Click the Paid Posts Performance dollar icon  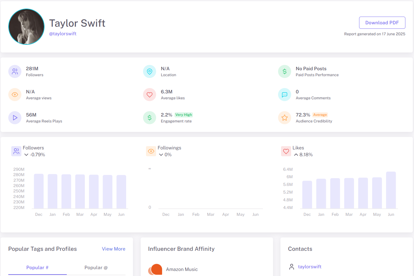pos(285,71)
